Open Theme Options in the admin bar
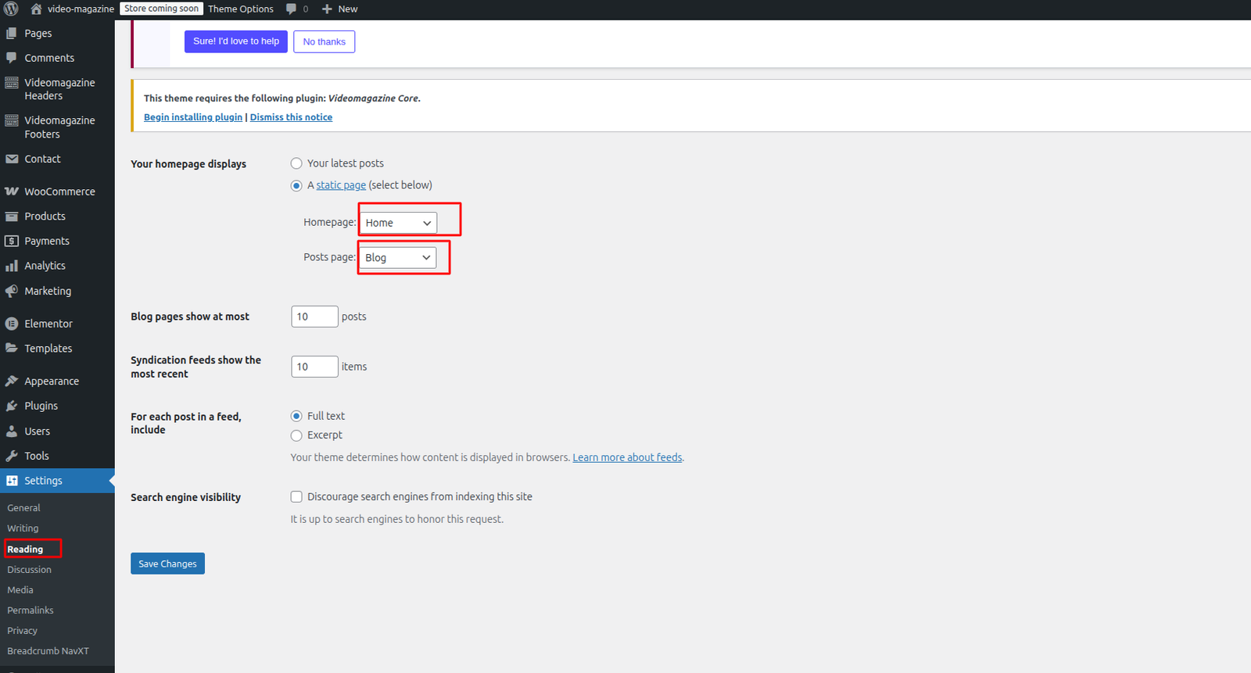The image size is (1251, 673). pos(241,9)
